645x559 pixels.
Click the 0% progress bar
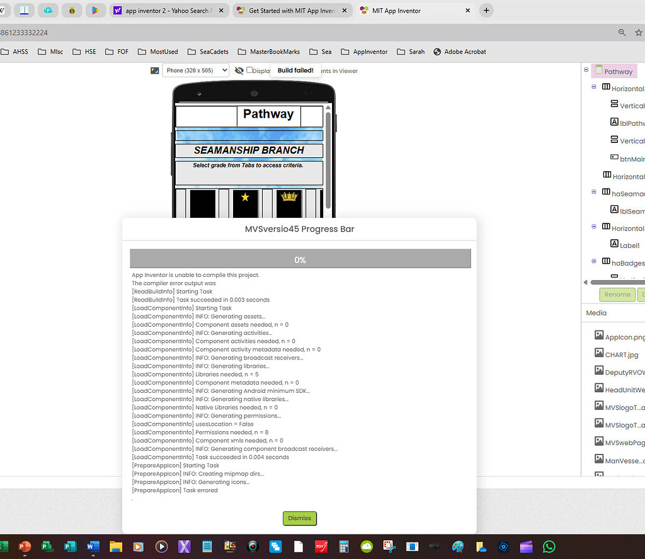pyautogui.click(x=300, y=259)
